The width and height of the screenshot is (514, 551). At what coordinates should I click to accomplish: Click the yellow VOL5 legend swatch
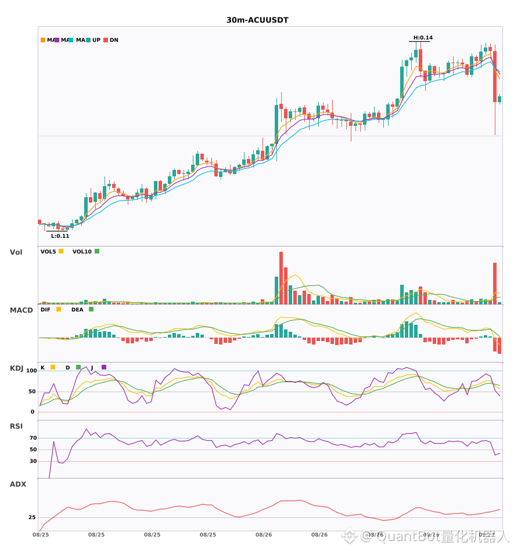tap(61, 251)
